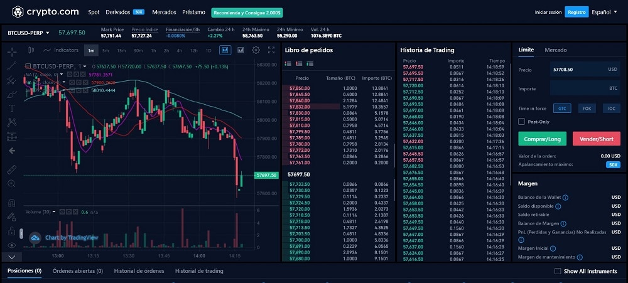Click the Comprar/Long button
The image size is (628, 283).
click(543, 139)
